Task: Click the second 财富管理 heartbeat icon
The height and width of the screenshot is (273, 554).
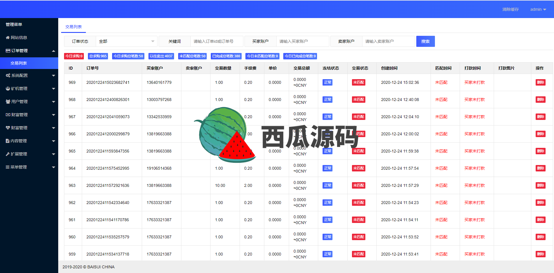Action: 8,128
